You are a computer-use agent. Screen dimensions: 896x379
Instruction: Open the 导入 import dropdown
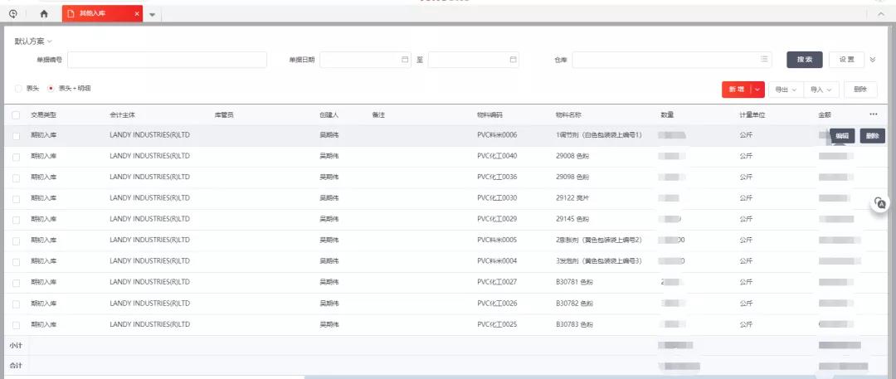point(821,90)
